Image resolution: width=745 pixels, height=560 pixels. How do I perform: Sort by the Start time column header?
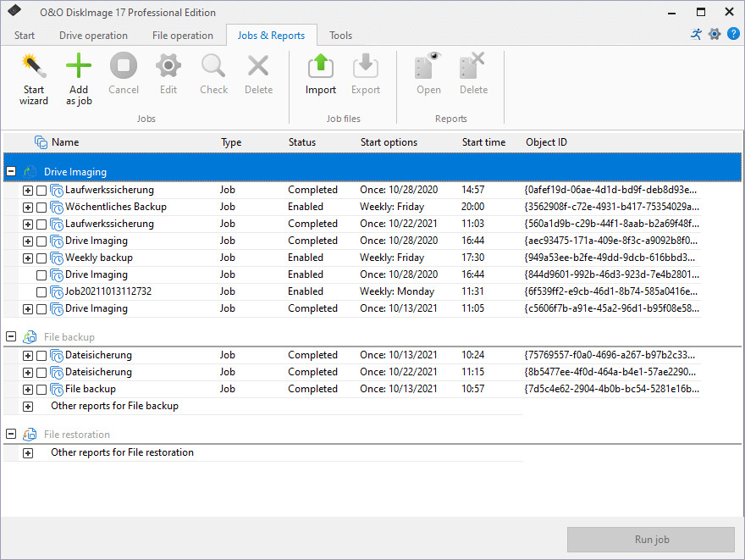pyautogui.click(x=483, y=142)
